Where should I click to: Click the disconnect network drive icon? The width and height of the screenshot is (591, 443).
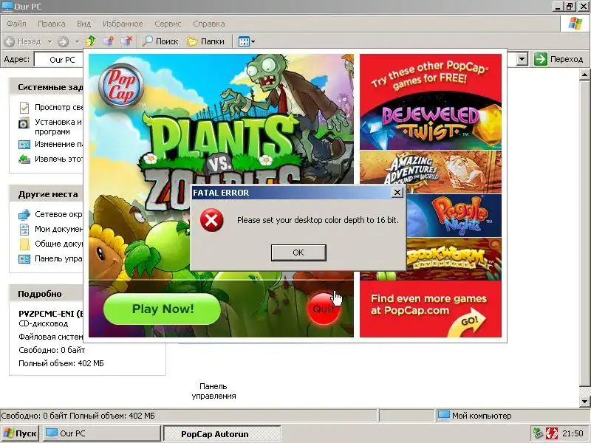(x=126, y=41)
